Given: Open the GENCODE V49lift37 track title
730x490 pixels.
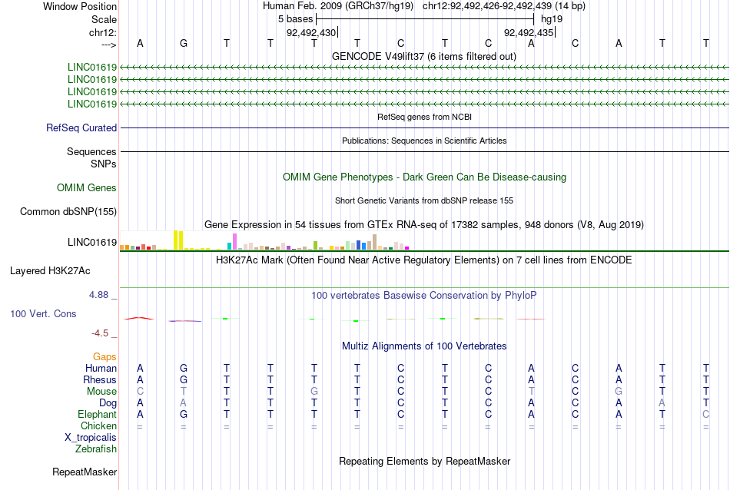Looking at the screenshot, I should (424, 56).
